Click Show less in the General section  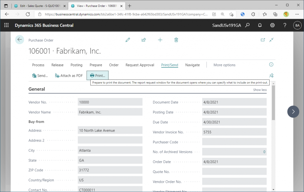pyautogui.click(x=260, y=90)
